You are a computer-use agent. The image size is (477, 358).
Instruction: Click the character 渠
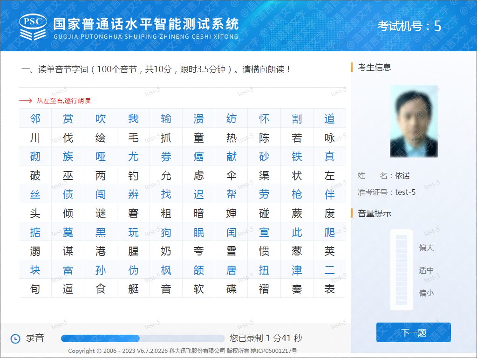click(264, 175)
